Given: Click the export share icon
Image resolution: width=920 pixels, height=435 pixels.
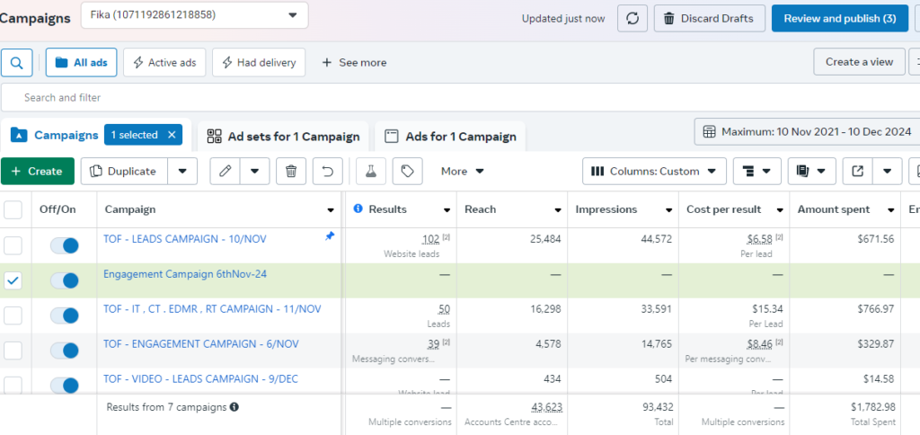Looking at the screenshot, I should [857, 171].
